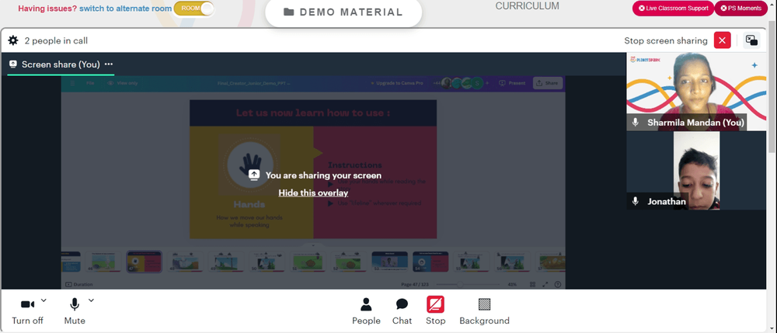This screenshot has height=333, width=777.
Task: Select slide thumbnail 56
Action: [513, 262]
